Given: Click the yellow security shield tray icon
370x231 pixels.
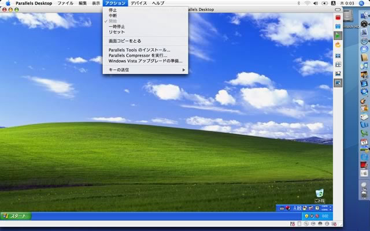Looking at the screenshot, I should (x=306, y=216).
